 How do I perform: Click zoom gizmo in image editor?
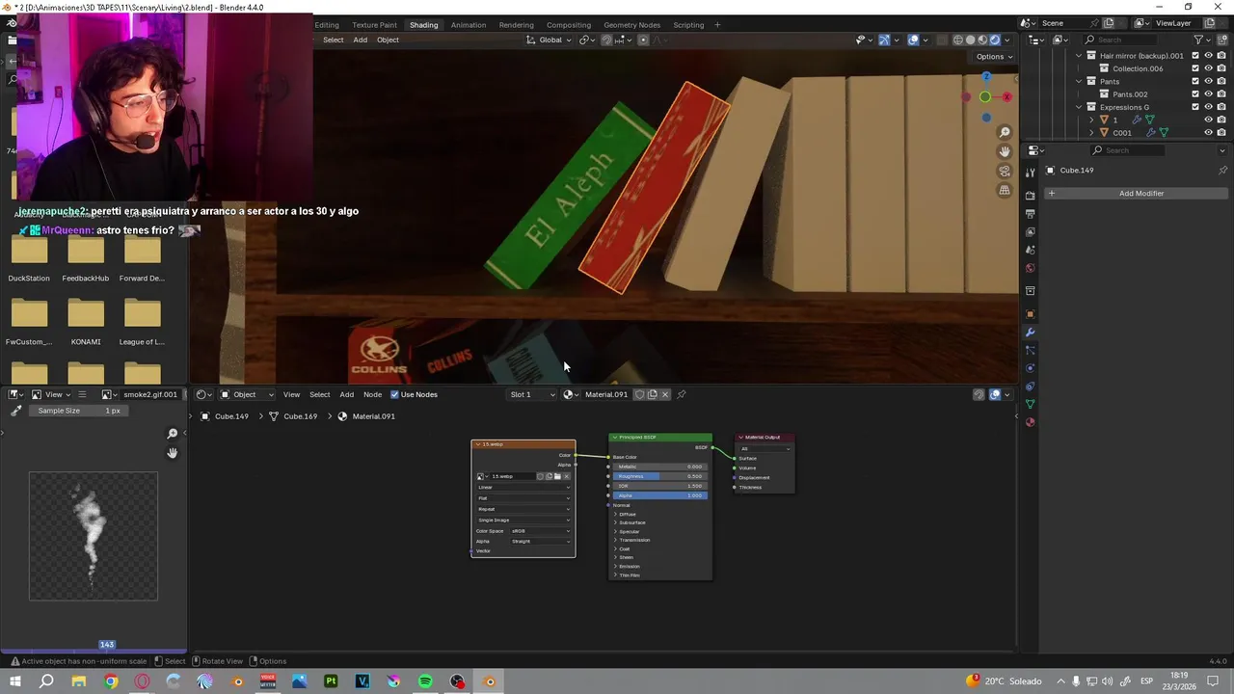(173, 434)
